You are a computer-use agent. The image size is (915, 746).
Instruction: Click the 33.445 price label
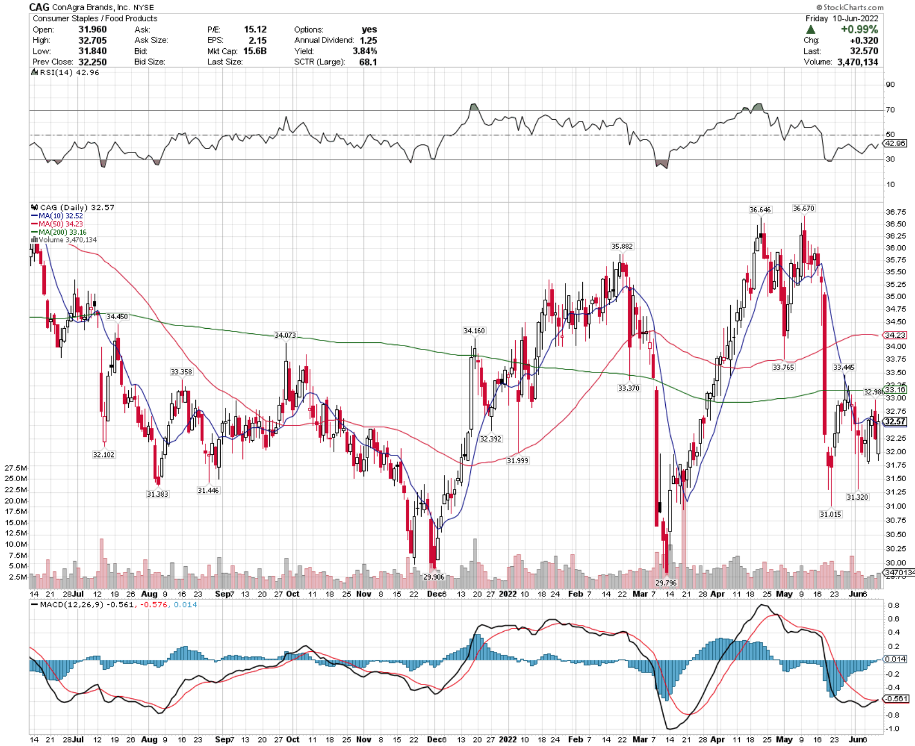[x=843, y=367]
